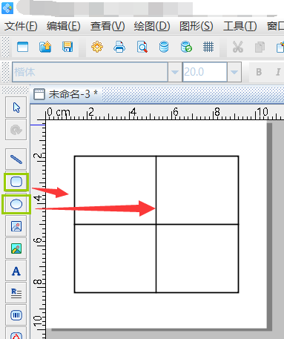Image resolution: width=284 pixels, height=339 pixels.
Task: Click the printer icon
Action: tap(119, 47)
